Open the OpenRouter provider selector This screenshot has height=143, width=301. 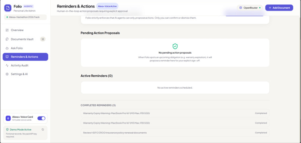250,8
